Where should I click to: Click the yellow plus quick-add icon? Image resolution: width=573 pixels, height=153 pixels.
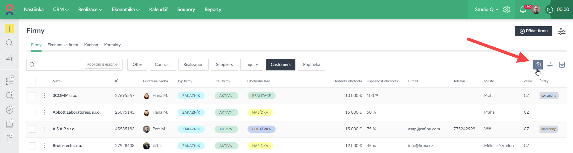coord(10,29)
